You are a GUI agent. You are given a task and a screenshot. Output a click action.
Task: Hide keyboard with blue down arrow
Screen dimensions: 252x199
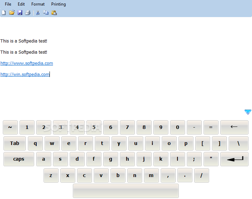coord(248,112)
